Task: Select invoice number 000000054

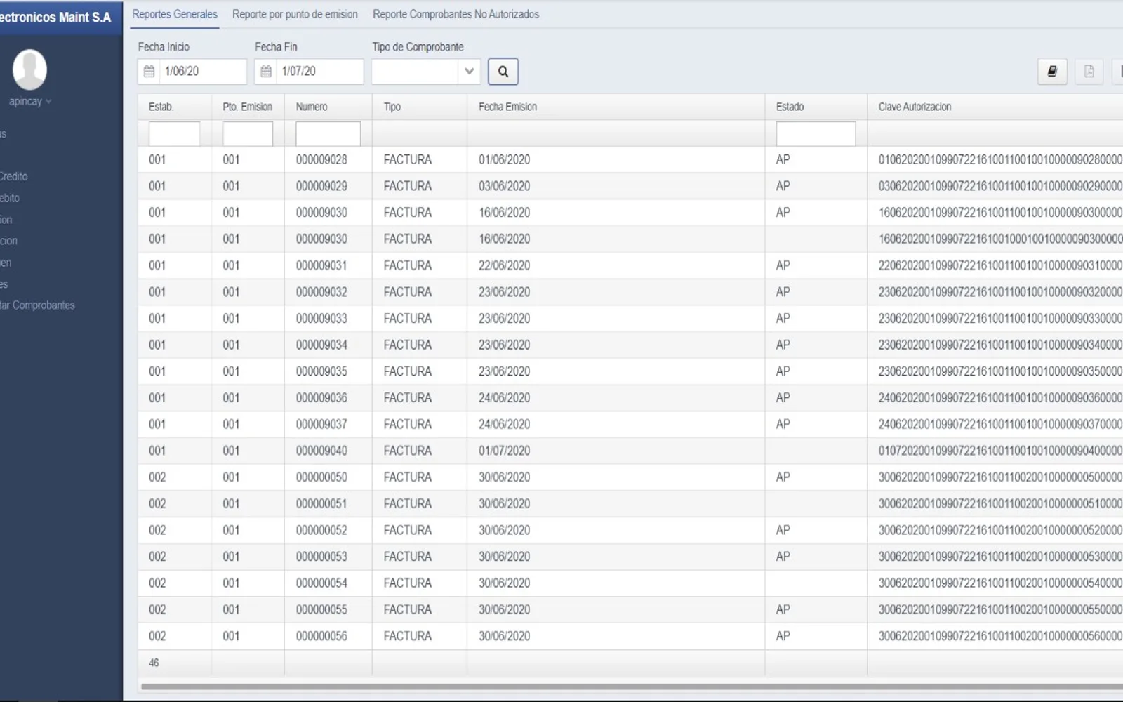Action: click(x=321, y=583)
